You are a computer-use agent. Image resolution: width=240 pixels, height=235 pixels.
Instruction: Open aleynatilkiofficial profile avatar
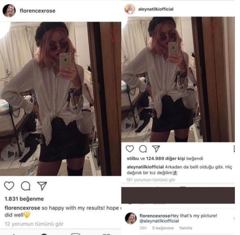[130, 9]
